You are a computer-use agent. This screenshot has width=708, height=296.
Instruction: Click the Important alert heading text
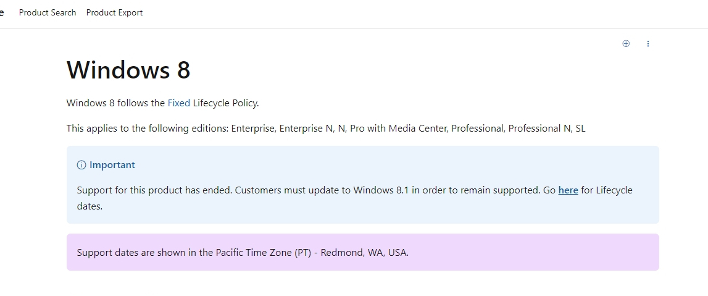coord(112,165)
